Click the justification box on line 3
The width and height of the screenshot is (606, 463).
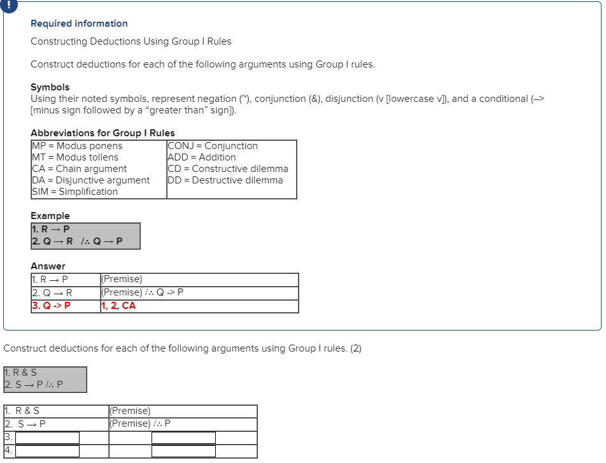coord(183,437)
